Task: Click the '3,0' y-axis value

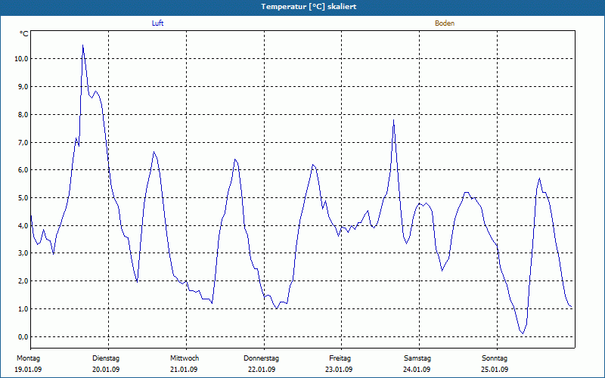Action: click(x=23, y=253)
